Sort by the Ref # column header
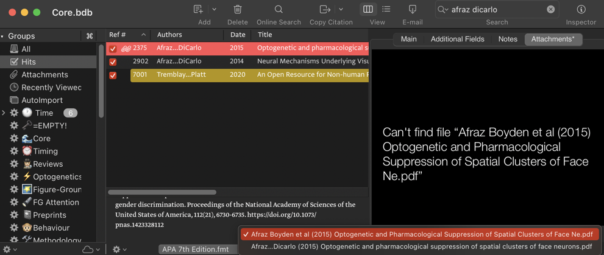This screenshot has width=604, height=255. 128,35
